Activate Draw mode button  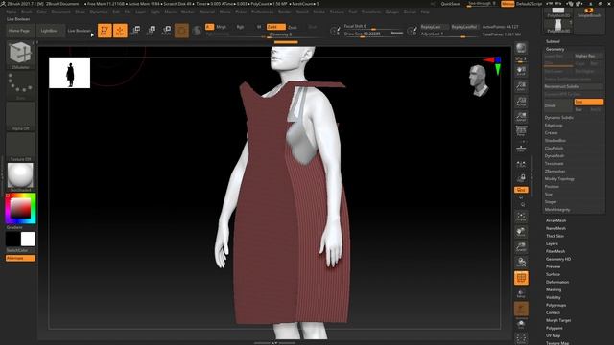(x=120, y=31)
